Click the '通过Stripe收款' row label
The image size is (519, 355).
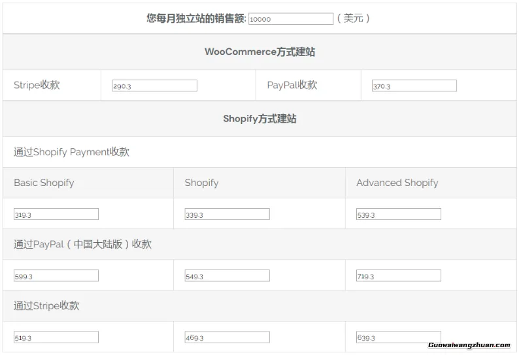pos(46,306)
